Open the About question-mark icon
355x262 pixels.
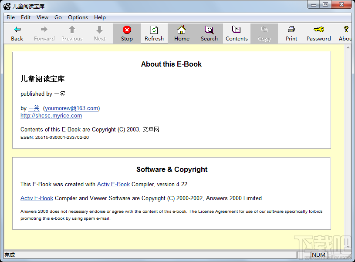point(345,34)
